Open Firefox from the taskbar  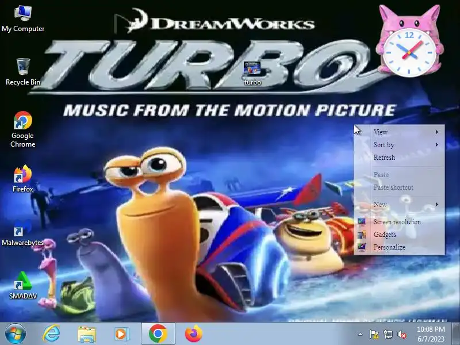194,333
